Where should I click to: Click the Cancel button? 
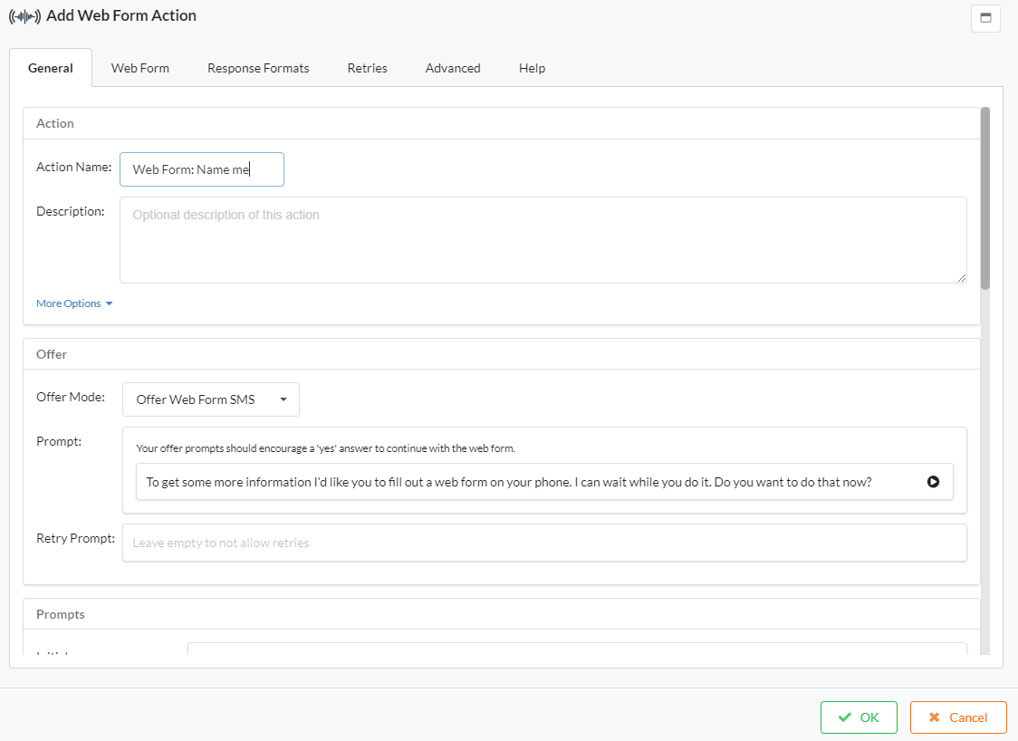tap(958, 717)
